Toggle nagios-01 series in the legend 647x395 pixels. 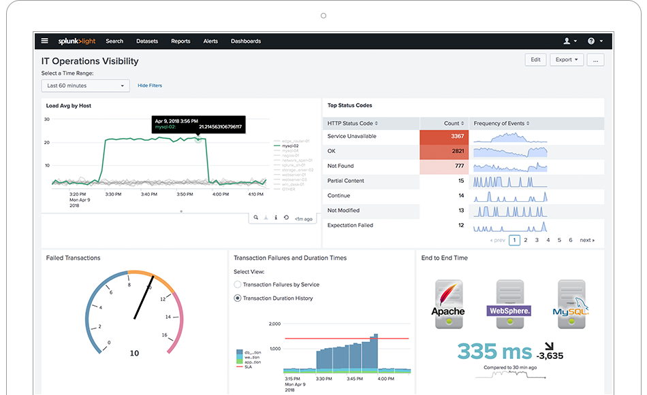pyautogui.click(x=287, y=156)
